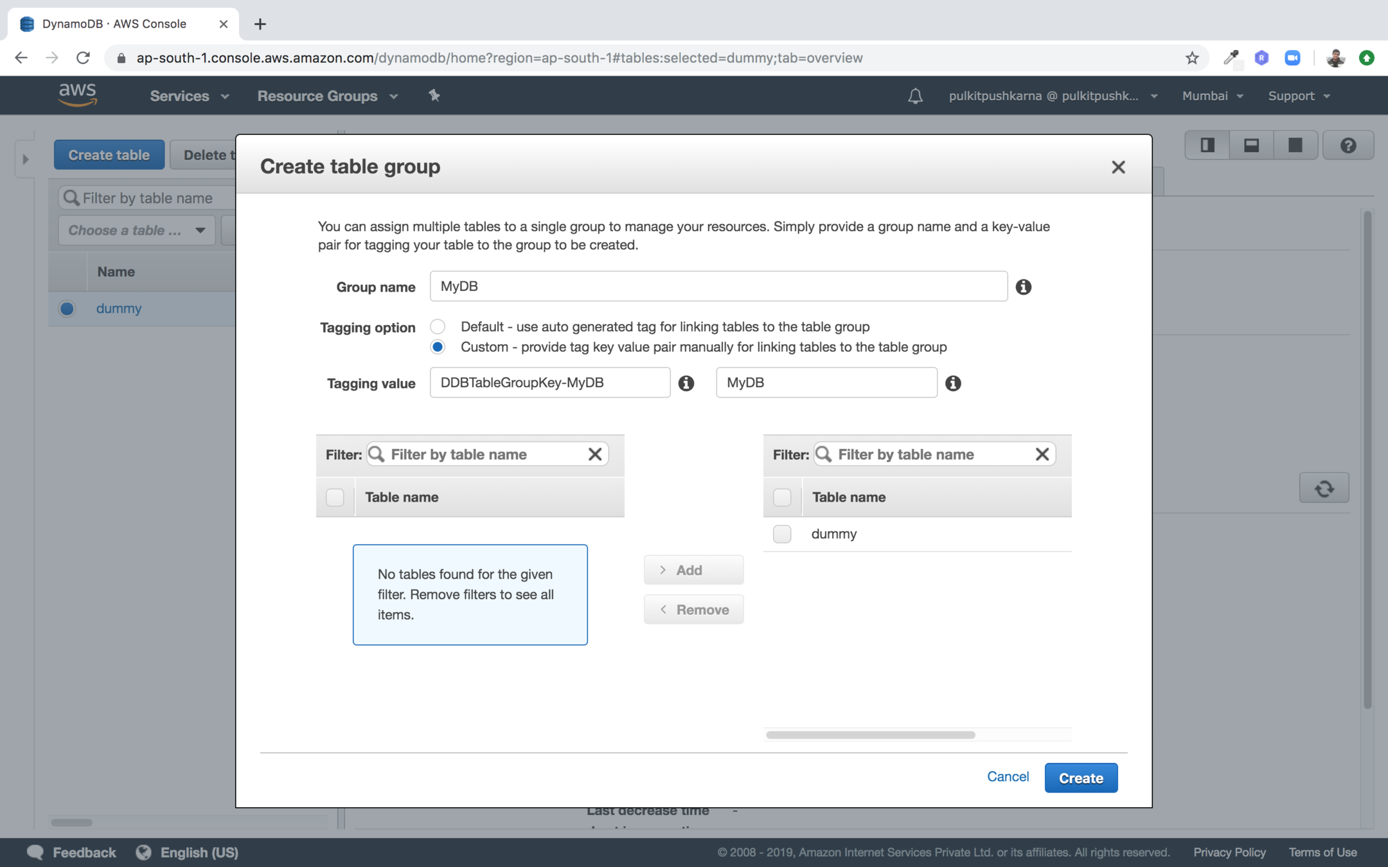Check the dummy table checkbox
This screenshot has height=867, width=1388.
click(x=782, y=534)
